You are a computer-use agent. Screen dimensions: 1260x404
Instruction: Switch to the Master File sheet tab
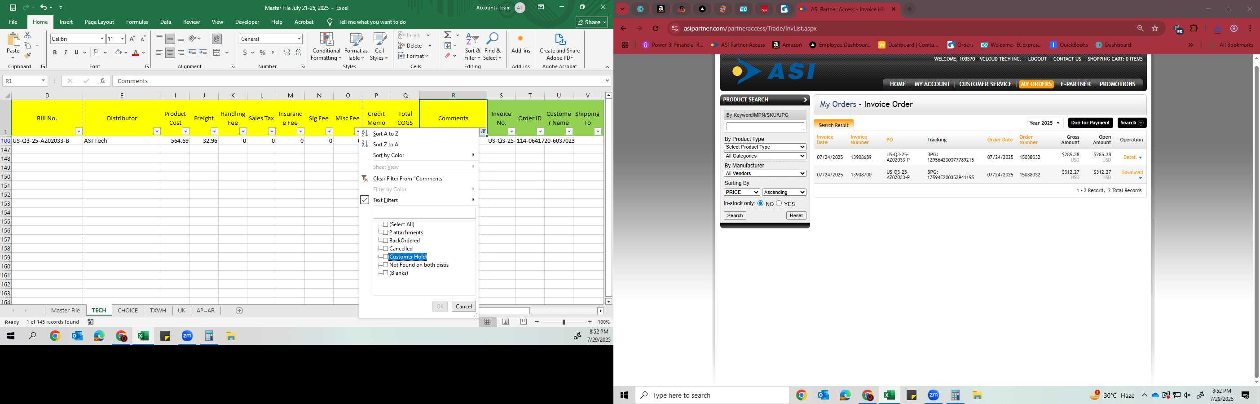click(66, 311)
